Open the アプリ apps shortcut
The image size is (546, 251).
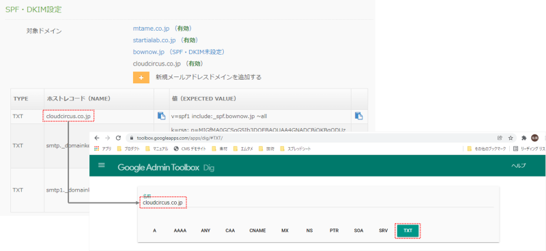click(x=103, y=149)
